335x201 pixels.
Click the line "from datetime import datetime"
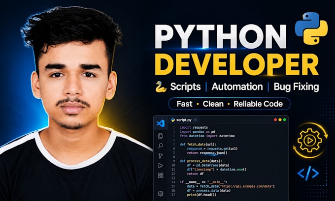pyautogui.click(x=207, y=136)
